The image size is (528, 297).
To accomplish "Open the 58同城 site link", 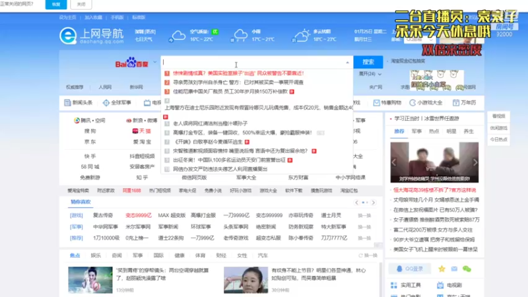I will [x=90, y=167].
